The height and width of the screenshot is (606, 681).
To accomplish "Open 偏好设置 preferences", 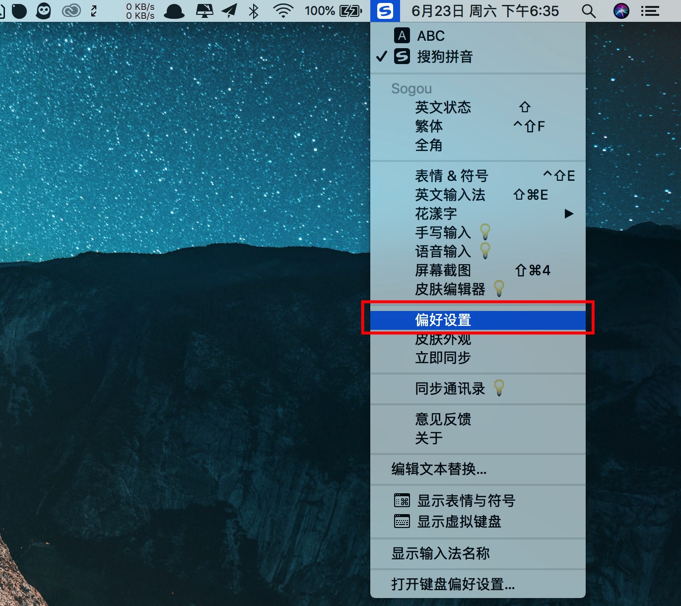I will click(443, 320).
